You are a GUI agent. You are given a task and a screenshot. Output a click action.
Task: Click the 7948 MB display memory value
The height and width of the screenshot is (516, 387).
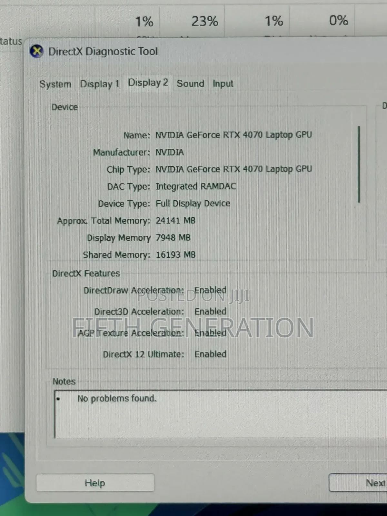(173, 238)
